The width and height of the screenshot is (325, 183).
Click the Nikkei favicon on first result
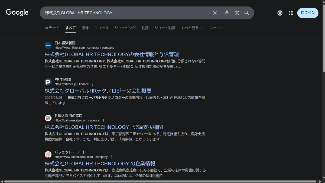click(x=48, y=45)
